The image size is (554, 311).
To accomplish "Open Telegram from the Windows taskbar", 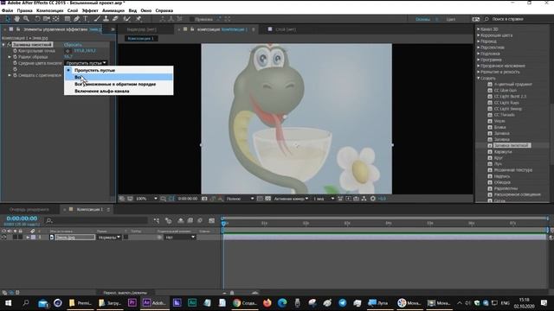I will point(343,303).
